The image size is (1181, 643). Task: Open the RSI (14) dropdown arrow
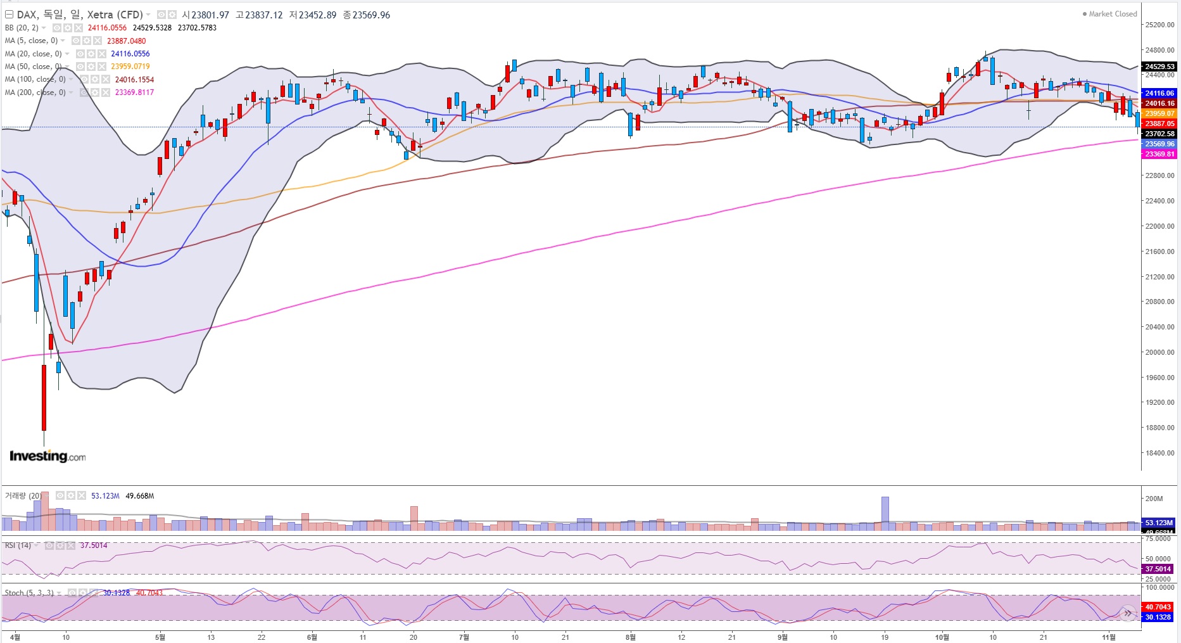[37, 545]
